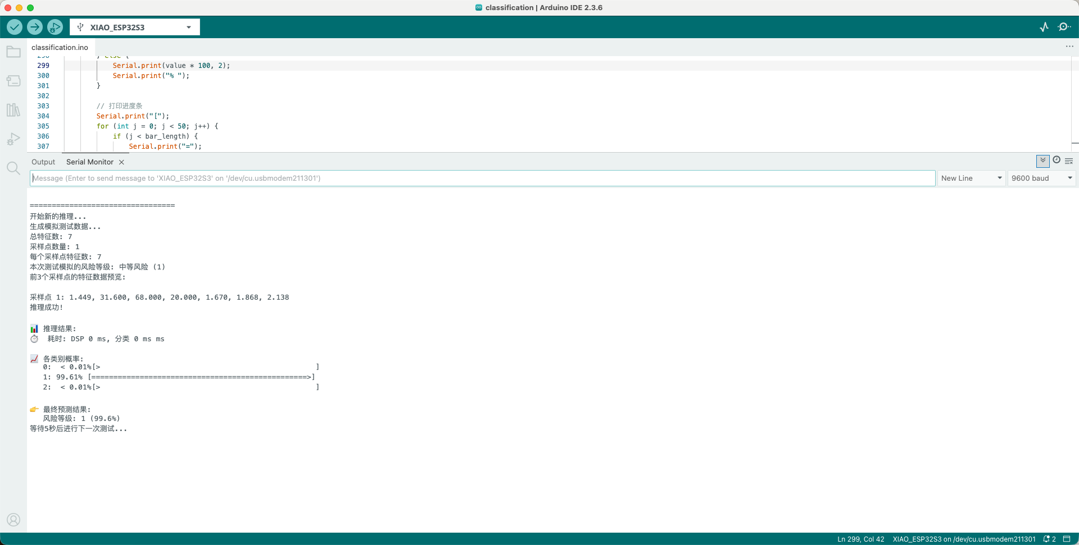This screenshot has width=1079, height=545.
Task: Click Ln 299, Col 42 in status bar
Action: click(x=860, y=539)
